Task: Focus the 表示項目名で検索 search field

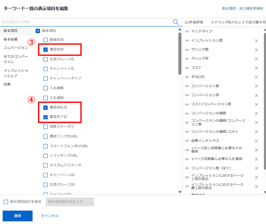Action: [x=85, y=22]
